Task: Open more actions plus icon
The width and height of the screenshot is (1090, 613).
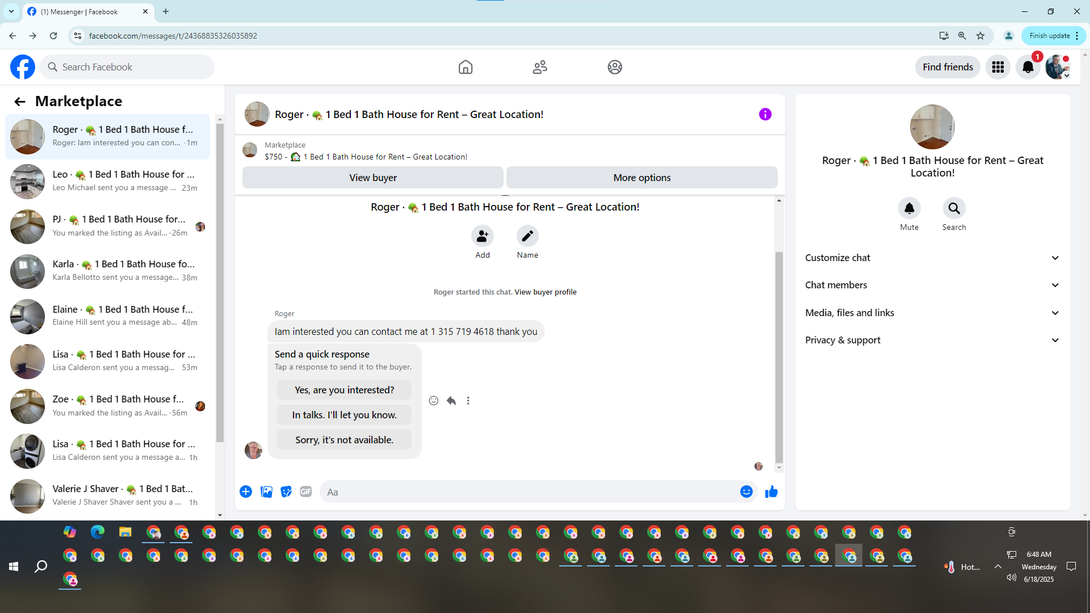Action: click(246, 492)
